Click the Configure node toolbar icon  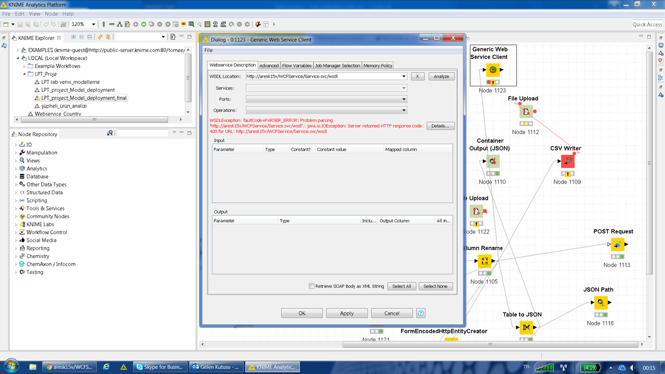tap(127, 24)
